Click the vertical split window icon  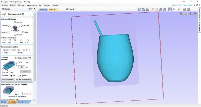(188, 9)
